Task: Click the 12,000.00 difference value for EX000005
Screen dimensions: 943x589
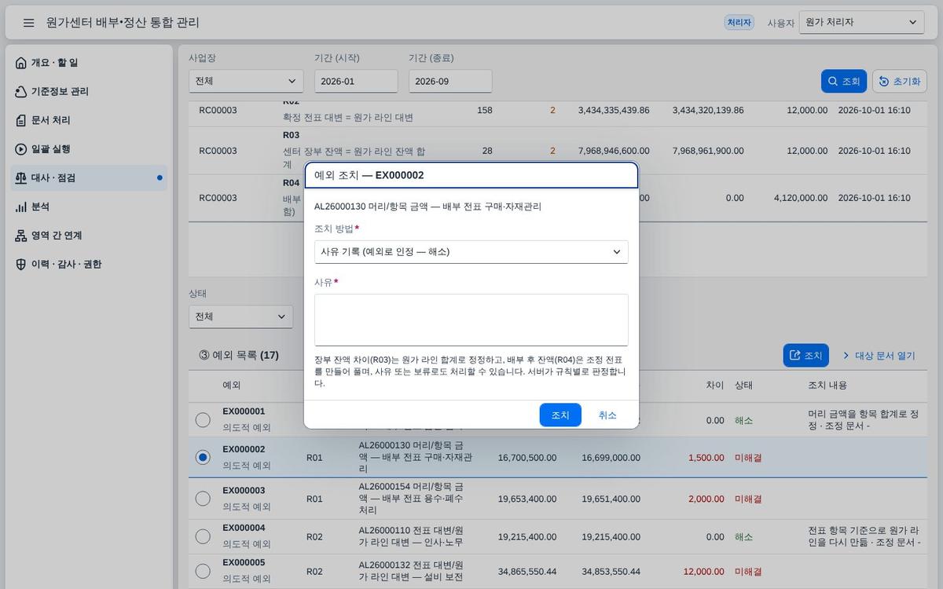Action: coord(703,572)
